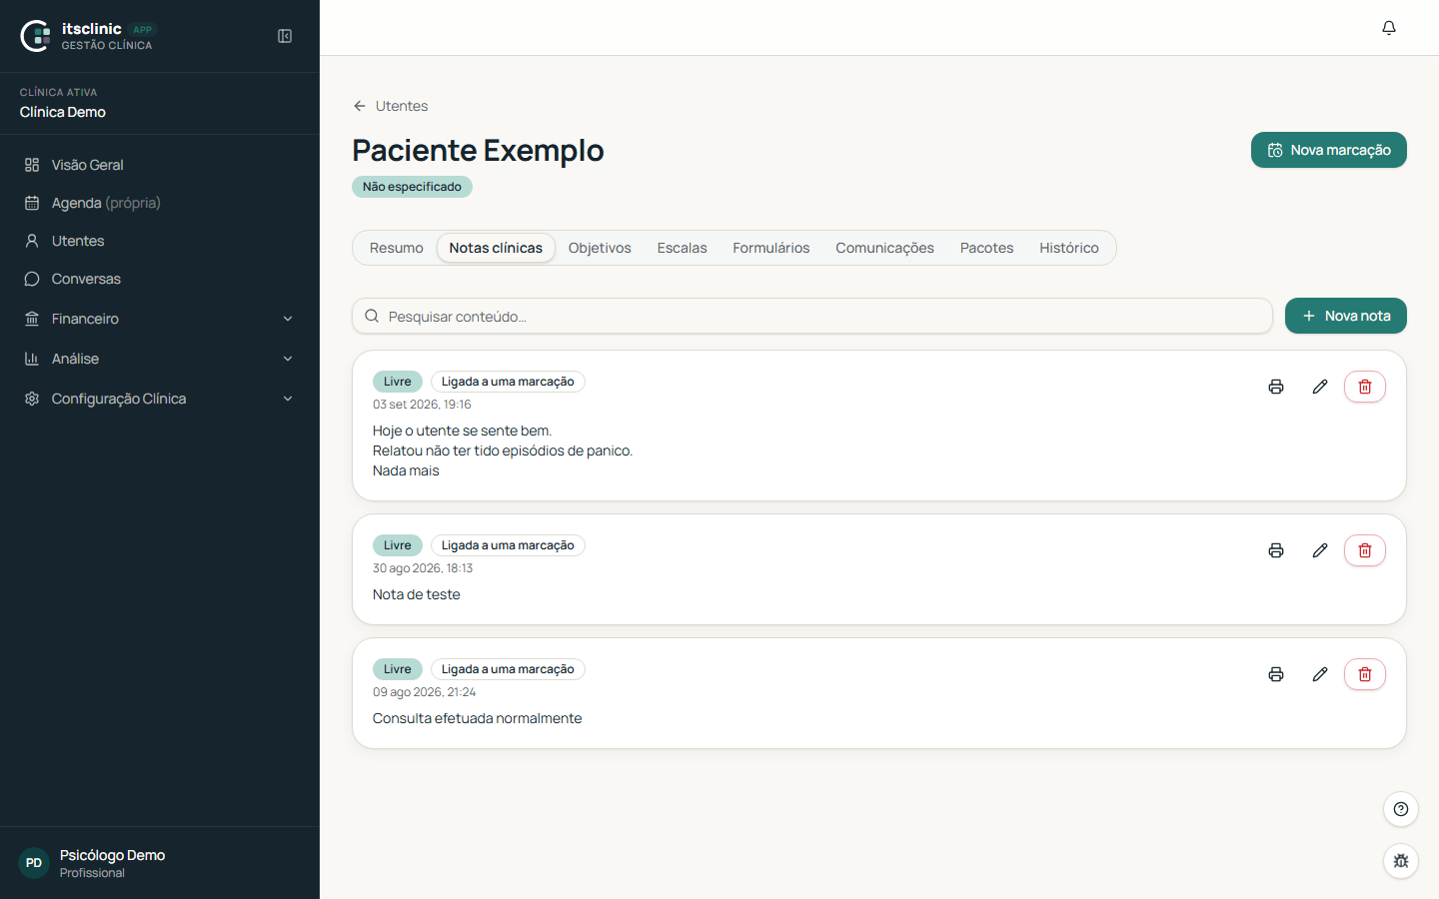Delete the 'Nota de teste' note

(1365, 550)
